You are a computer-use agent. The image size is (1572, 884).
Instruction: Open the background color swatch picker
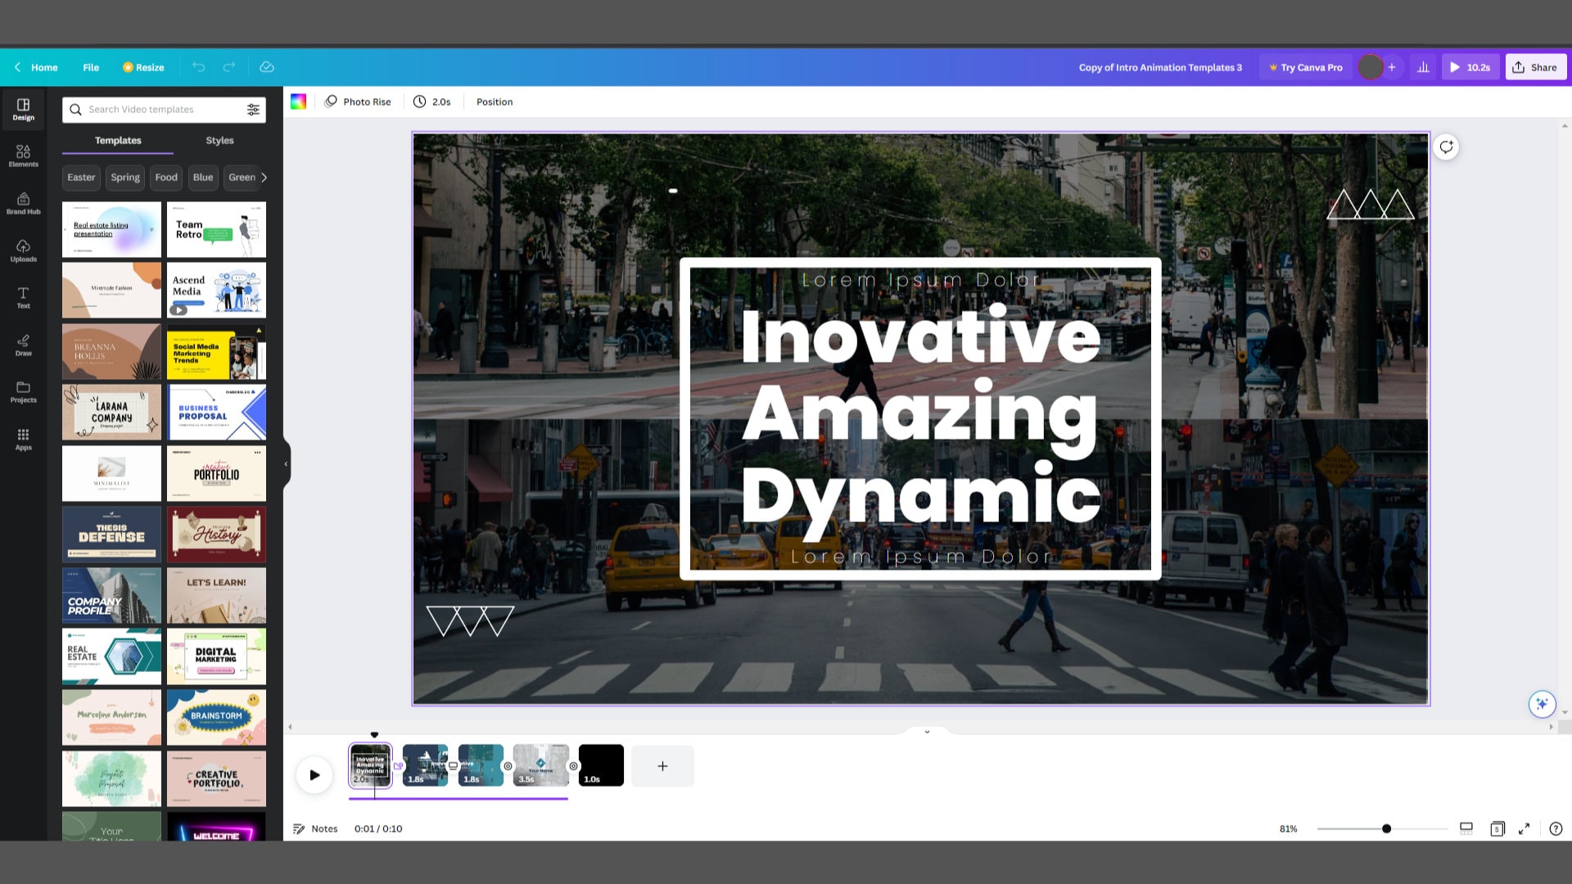click(x=298, y=101)
